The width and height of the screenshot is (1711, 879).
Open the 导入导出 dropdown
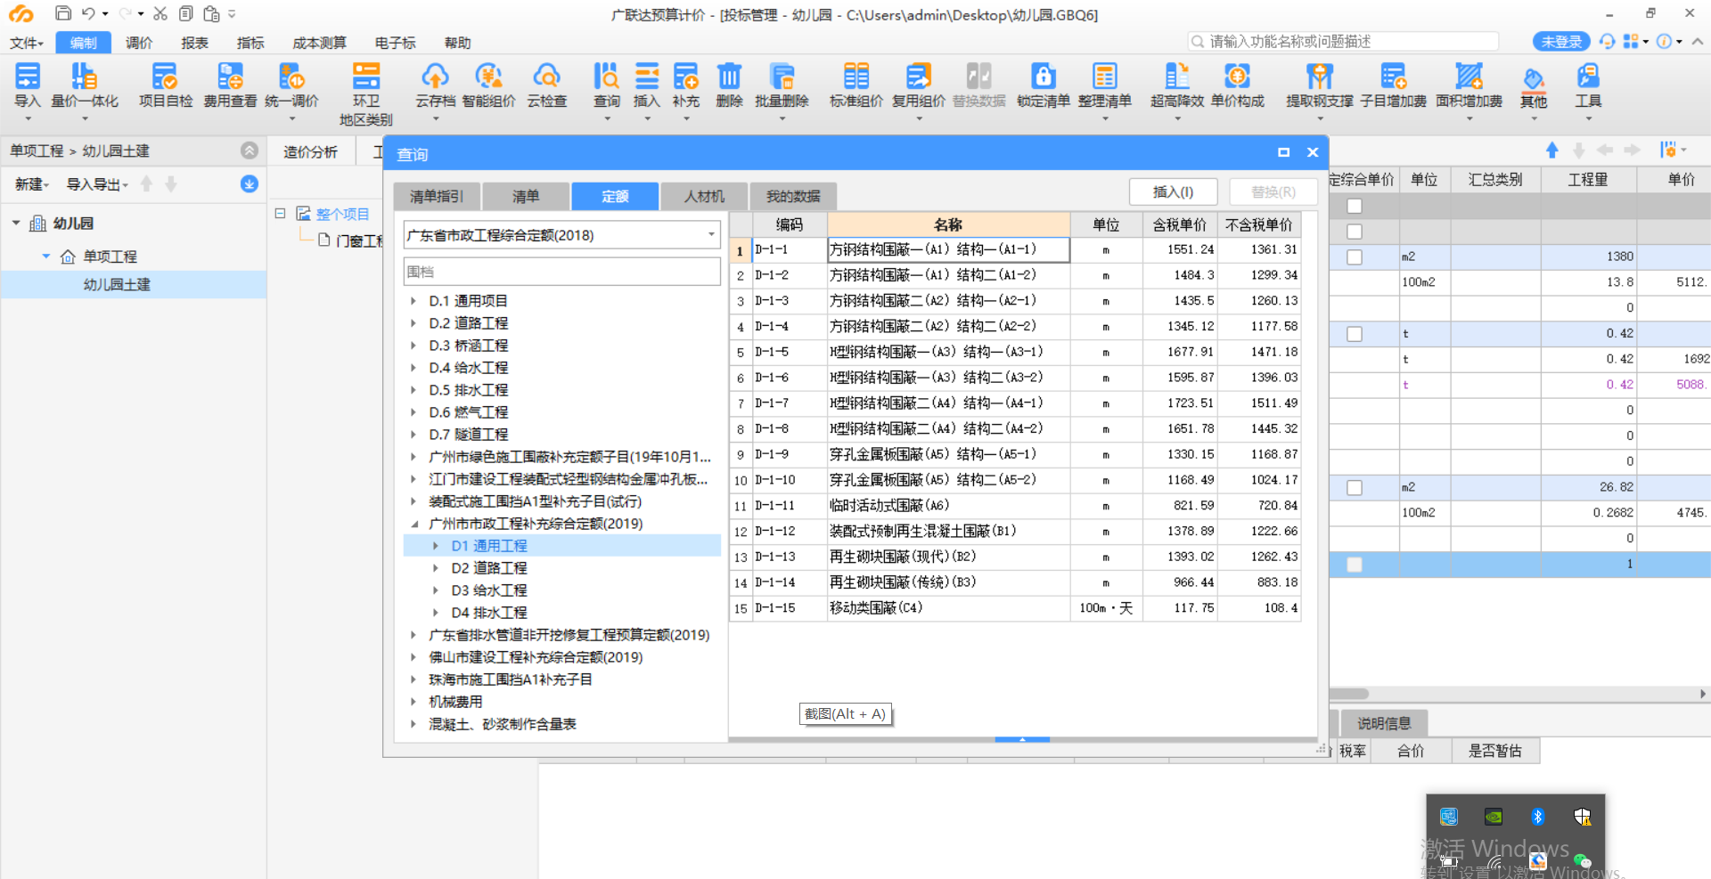coord(97,183)
